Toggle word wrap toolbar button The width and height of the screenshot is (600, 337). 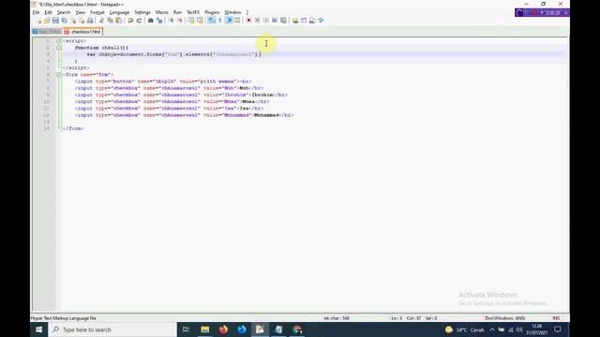[211, 21]
